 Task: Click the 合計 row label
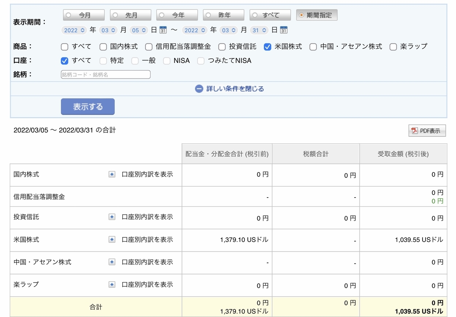tap(96, 307)
